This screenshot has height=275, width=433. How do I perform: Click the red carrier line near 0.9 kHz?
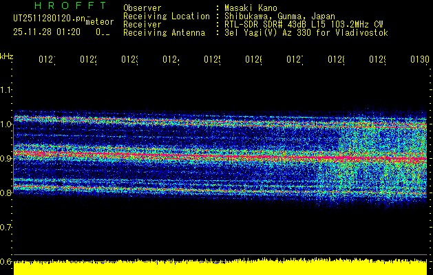220,156
